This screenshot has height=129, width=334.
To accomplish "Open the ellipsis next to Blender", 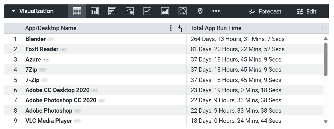I will 51,39.
